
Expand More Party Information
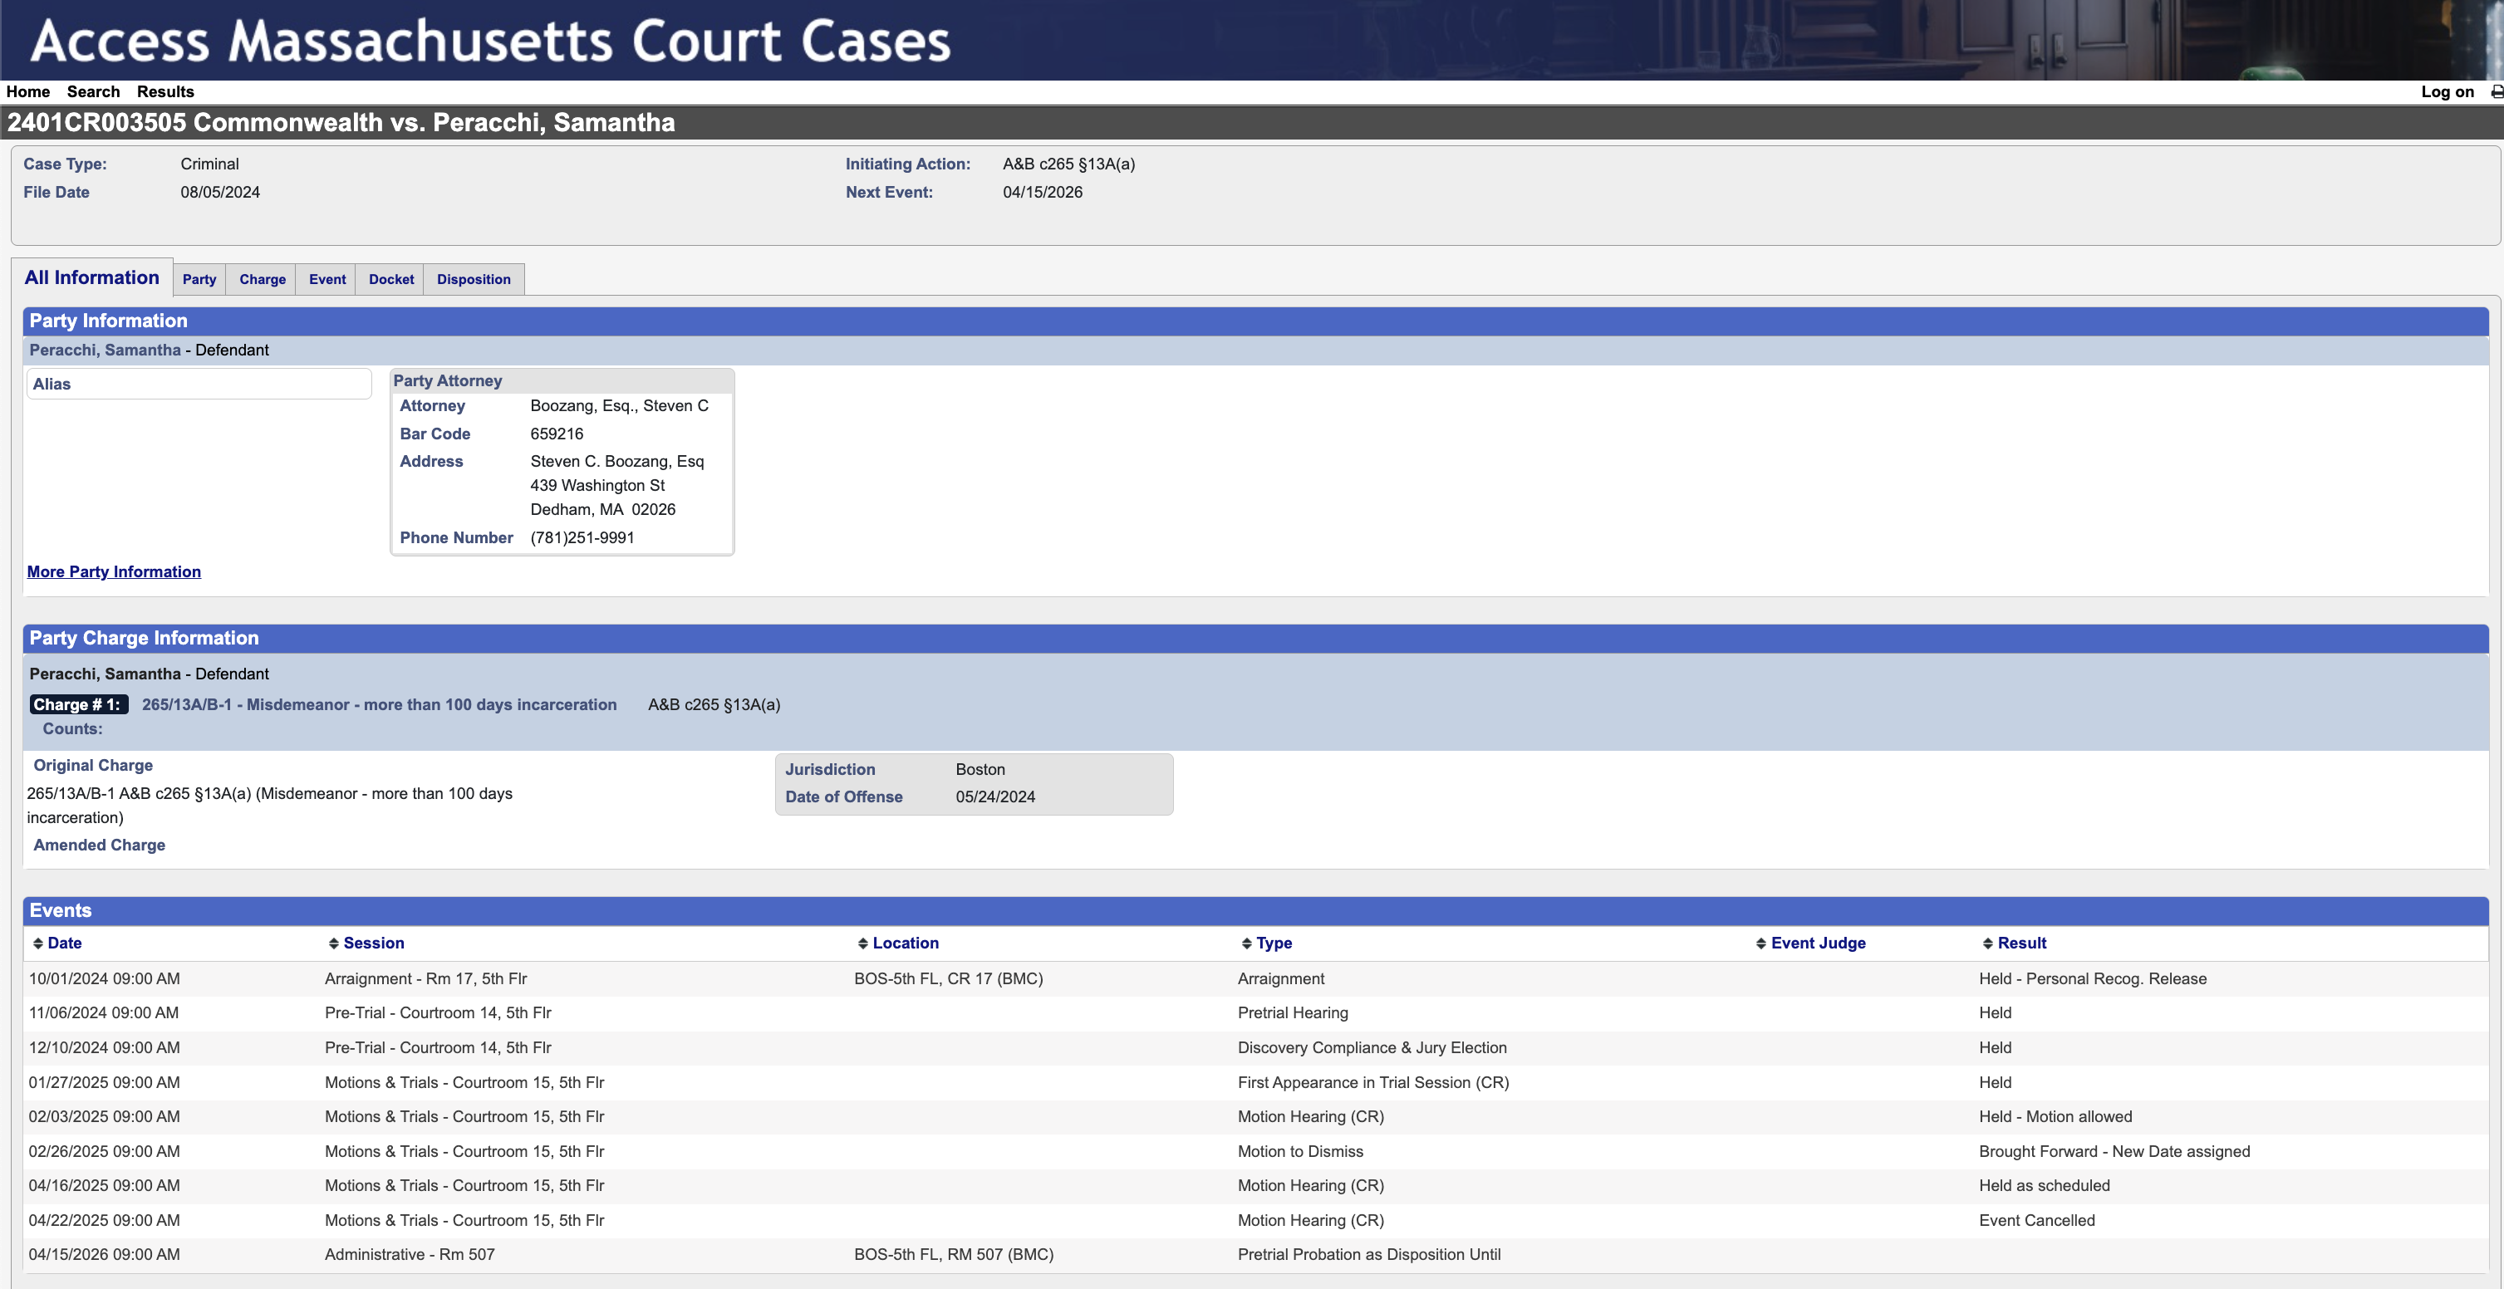(114, 571)
